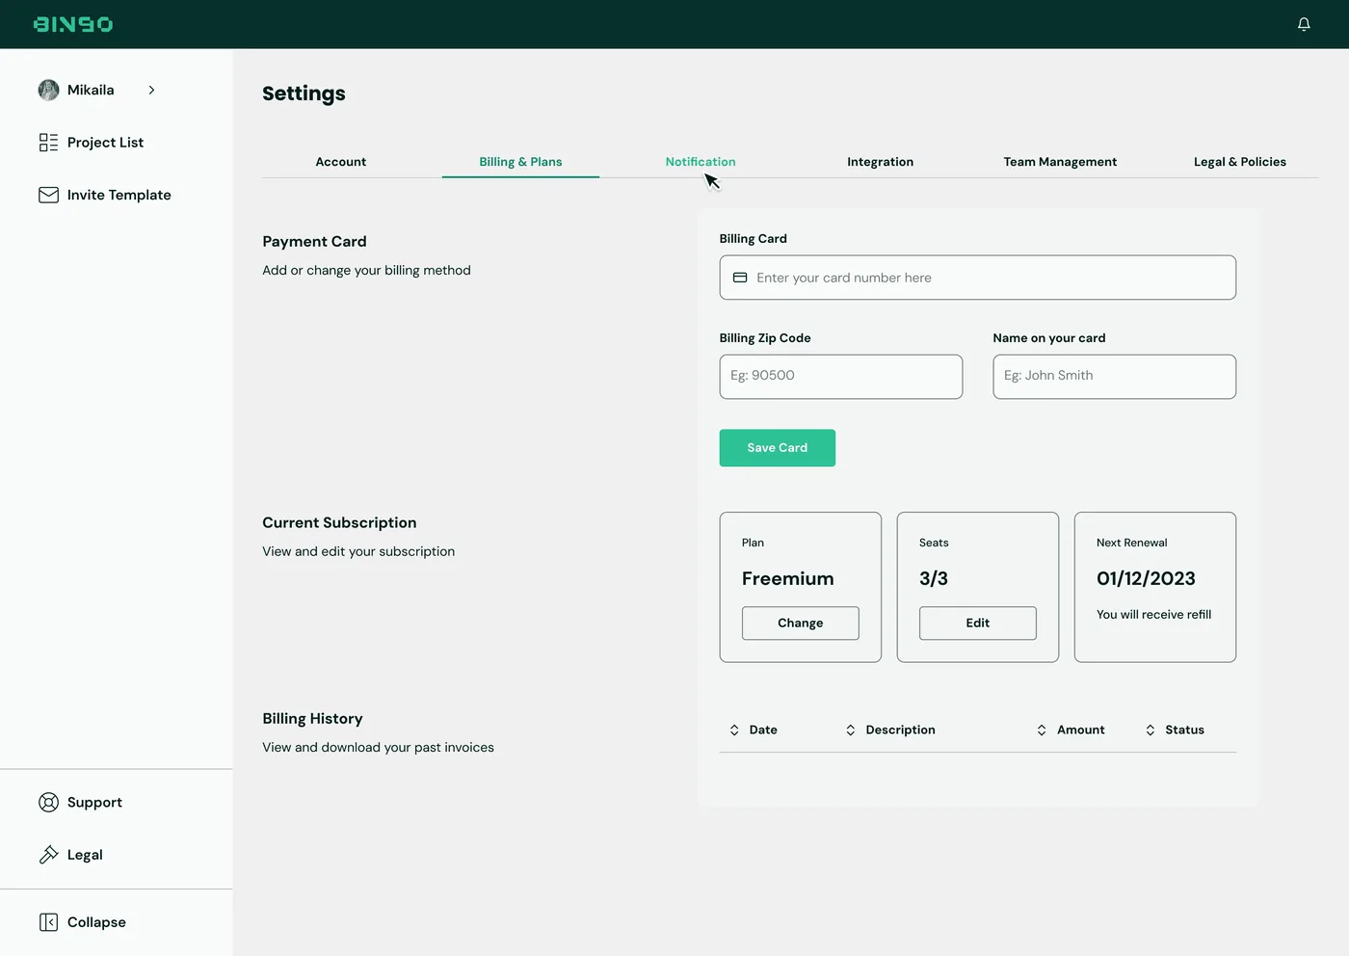Sort billing history by Date arrows

[x=734, y=730]
